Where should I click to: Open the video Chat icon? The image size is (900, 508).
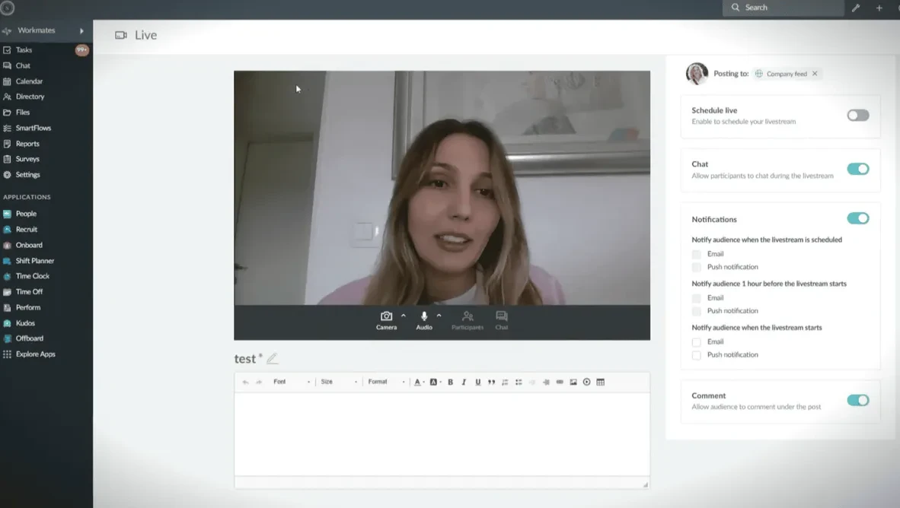502,316
